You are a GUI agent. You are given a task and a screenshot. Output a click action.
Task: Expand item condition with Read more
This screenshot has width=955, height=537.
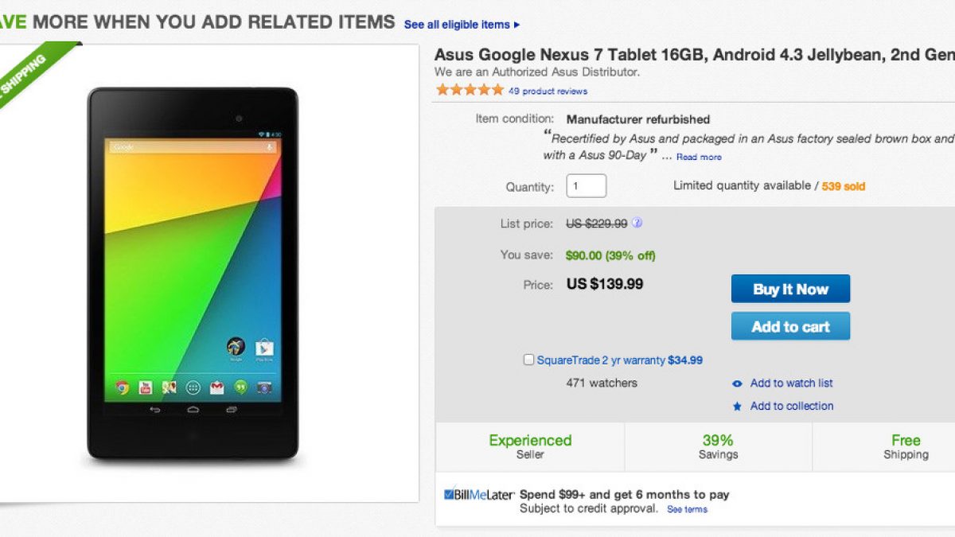(x=699, y=158)
